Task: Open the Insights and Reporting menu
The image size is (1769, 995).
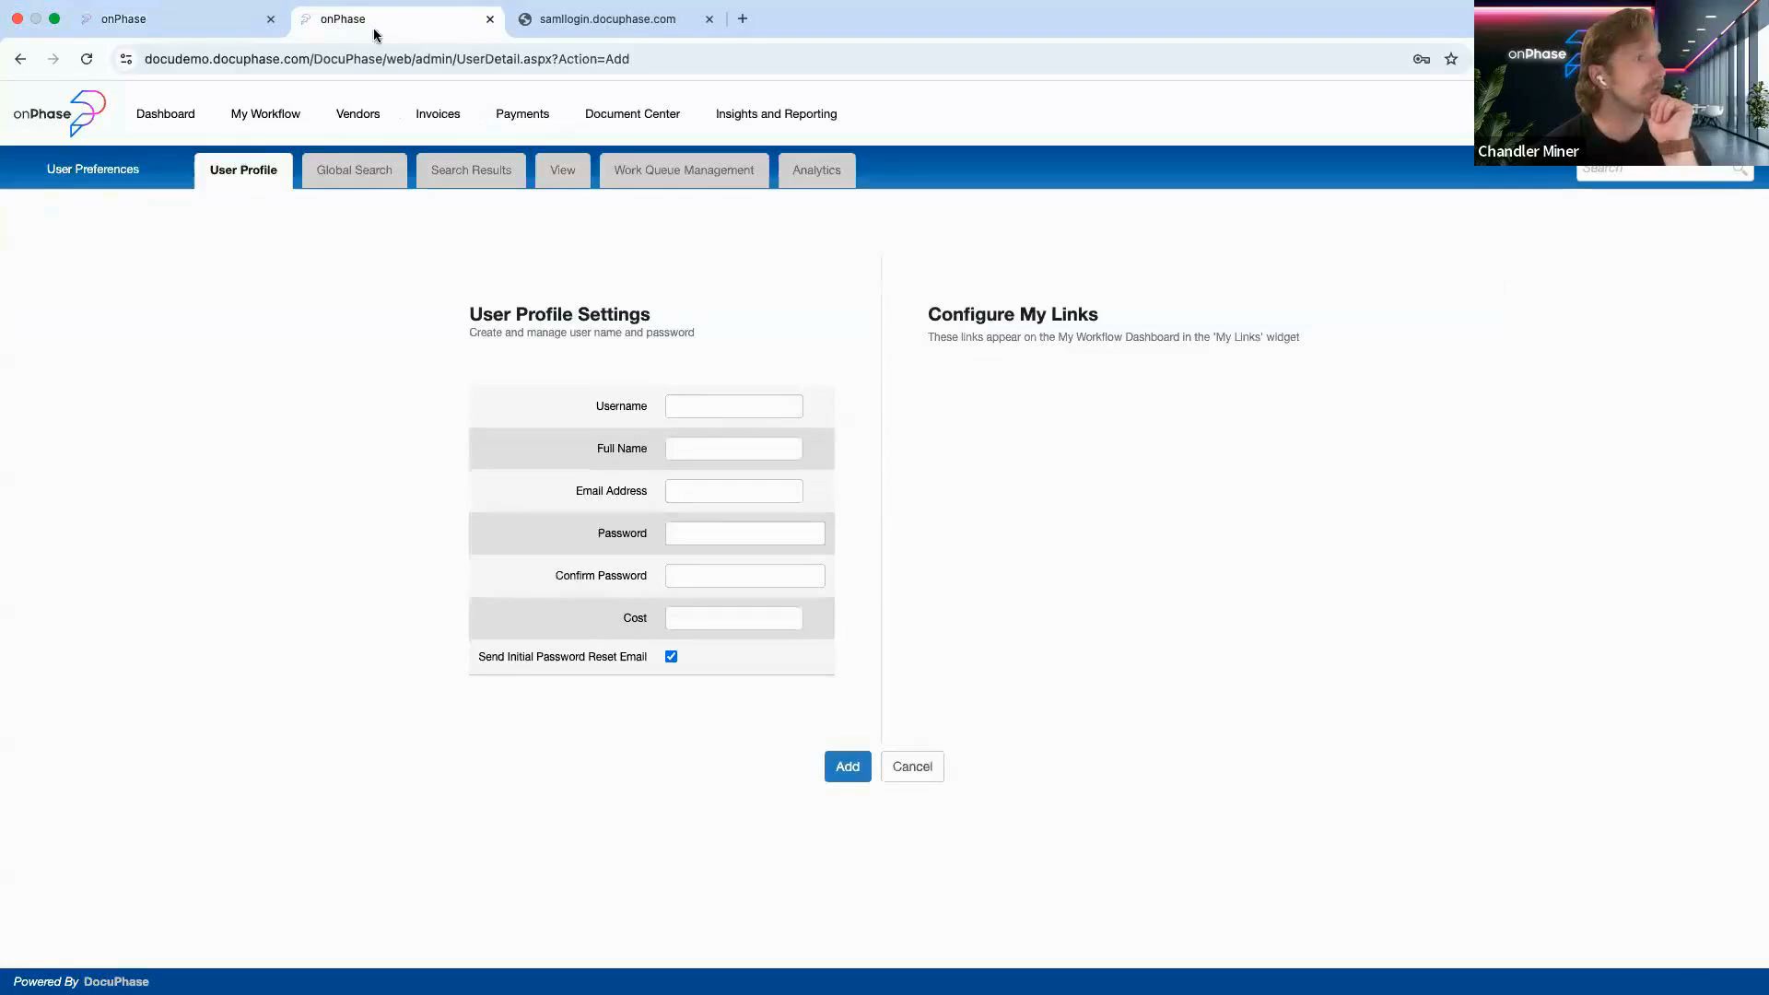Action: pyautogui.click(x=776, y=114)
